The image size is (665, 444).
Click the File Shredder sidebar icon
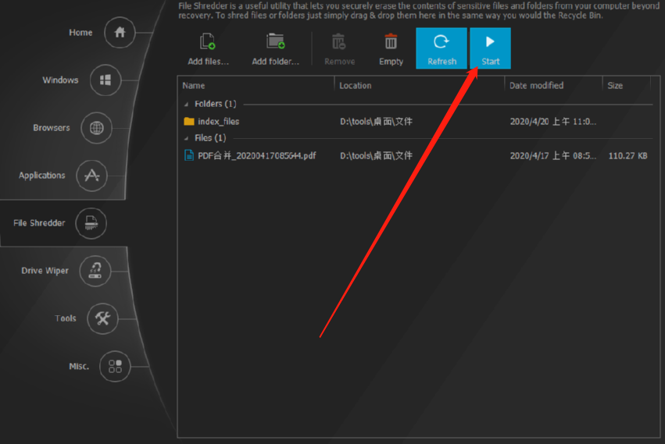(x=91, y=223)
